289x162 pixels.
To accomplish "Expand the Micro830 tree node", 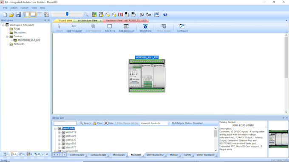I will [59, 140].
